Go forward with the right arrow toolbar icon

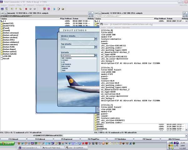tap(34, 9)
